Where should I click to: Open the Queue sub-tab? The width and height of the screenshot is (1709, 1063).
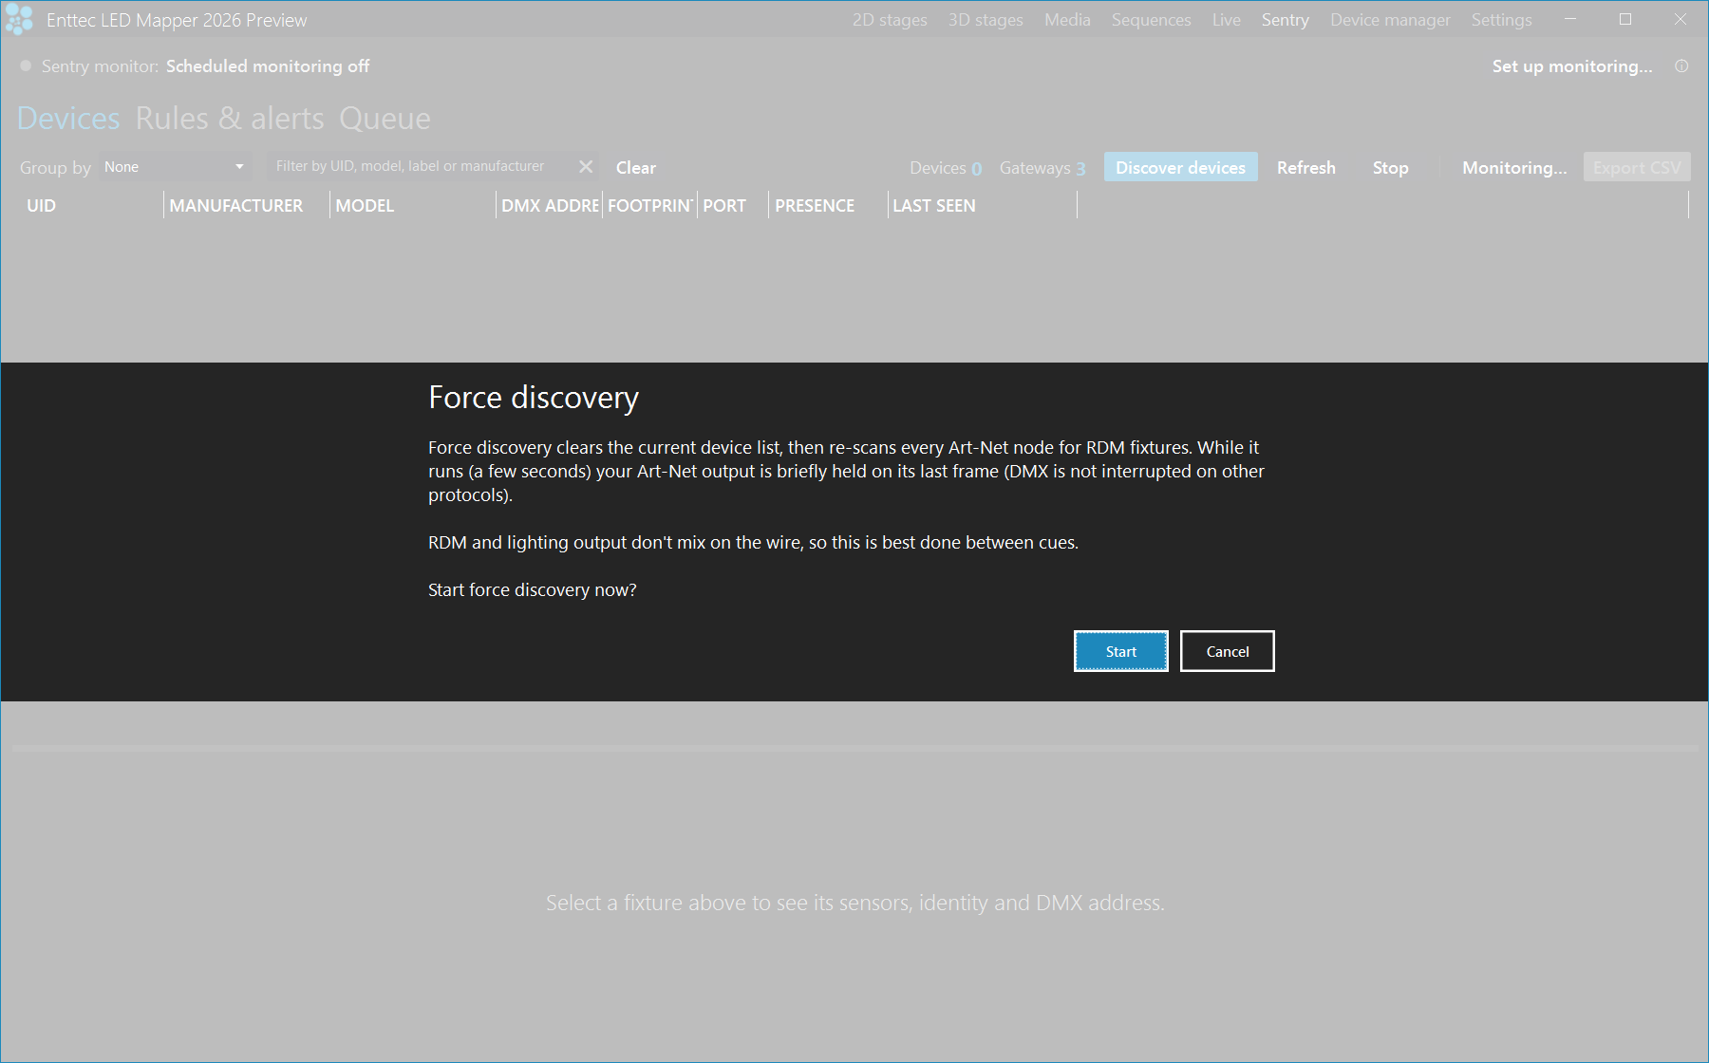(x=385, y=119)
